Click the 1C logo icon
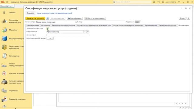This screenshot has width=194, height=109. 2,2
